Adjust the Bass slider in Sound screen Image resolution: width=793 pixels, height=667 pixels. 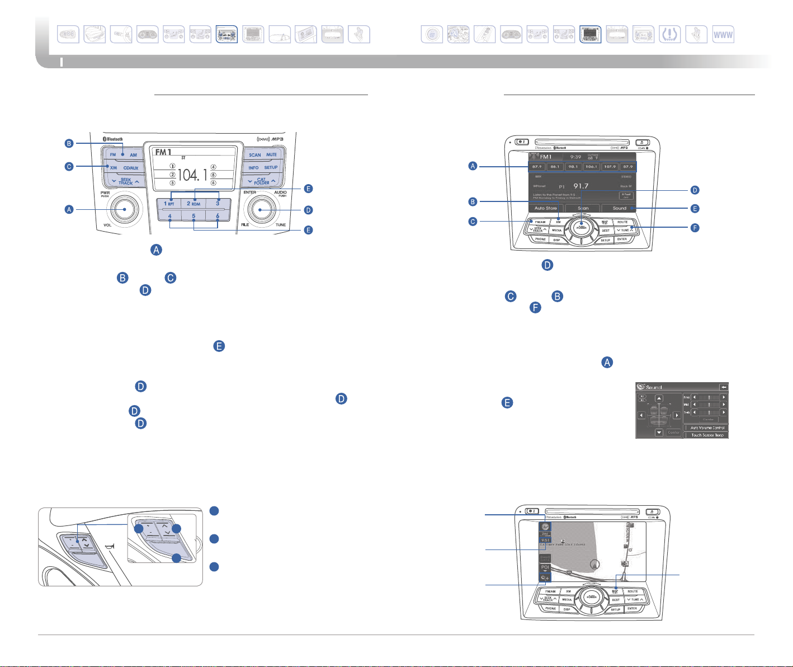709,397
